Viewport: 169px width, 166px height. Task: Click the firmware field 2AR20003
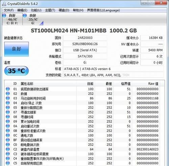coord(85,38)
